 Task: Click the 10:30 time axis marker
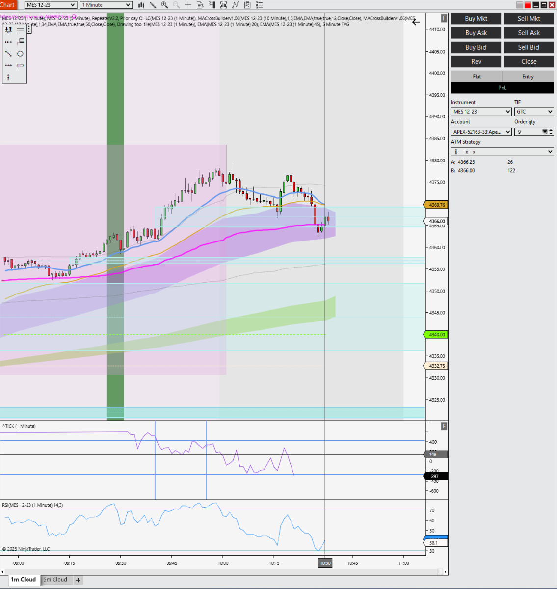[325, 563]
